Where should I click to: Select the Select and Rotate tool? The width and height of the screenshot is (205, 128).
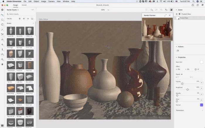2,25
